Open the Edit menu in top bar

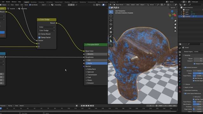3,2
